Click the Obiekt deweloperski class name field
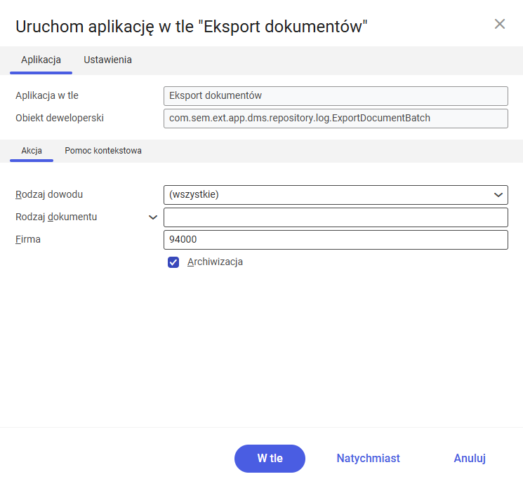523x486 pixels. pyautogui.click(x=335, y=118)
